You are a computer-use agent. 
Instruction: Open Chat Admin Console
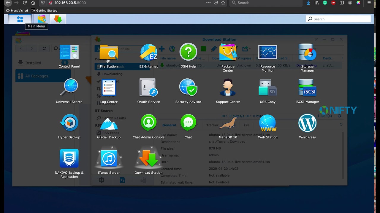[x=148, y=127]
